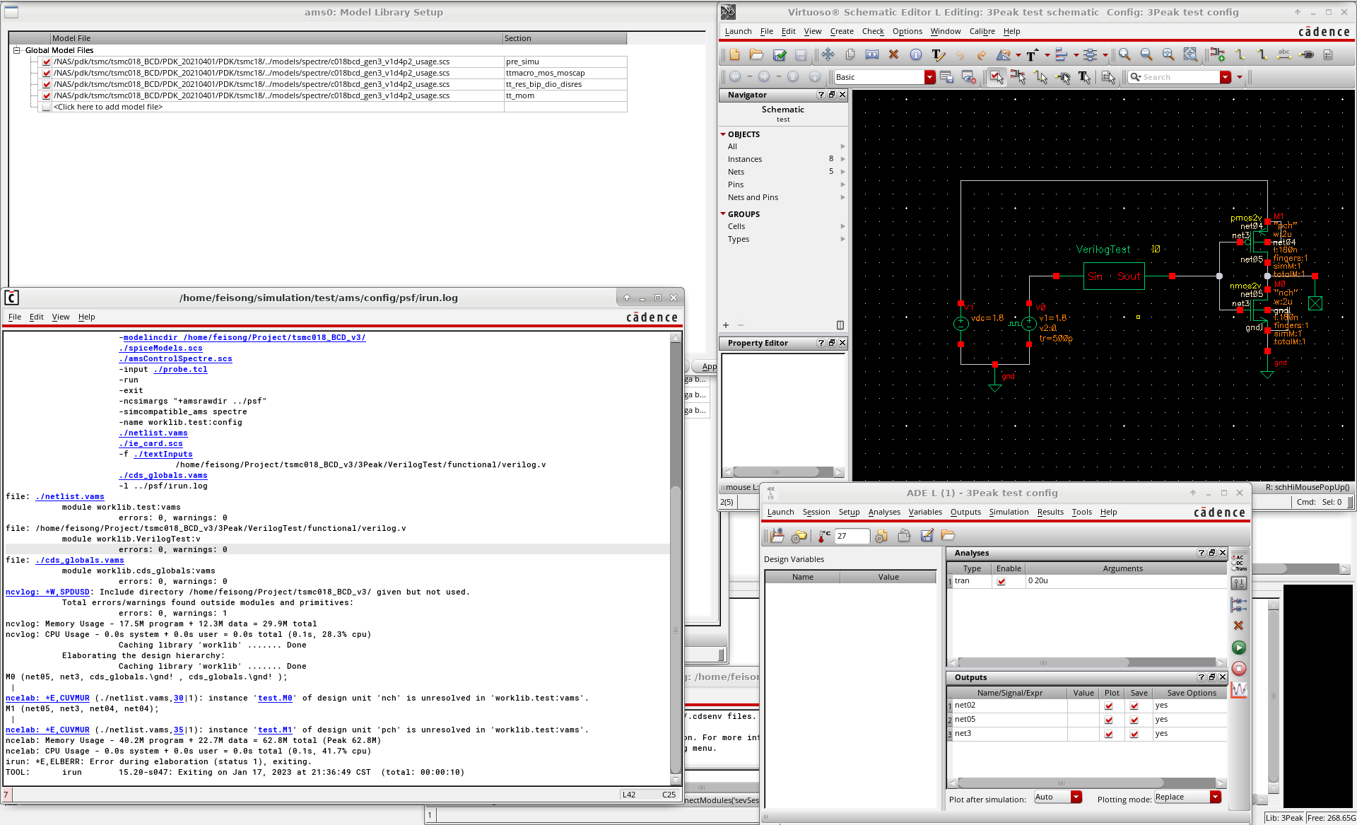Click the temperature thermometer icon in ADE
Viewport: 1357px width, 825px height.
(824, 536)
